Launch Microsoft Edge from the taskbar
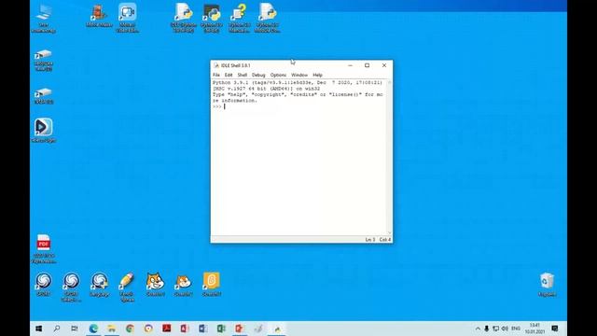This screenshot has height=336, width=597. click(x=93, y=329)
